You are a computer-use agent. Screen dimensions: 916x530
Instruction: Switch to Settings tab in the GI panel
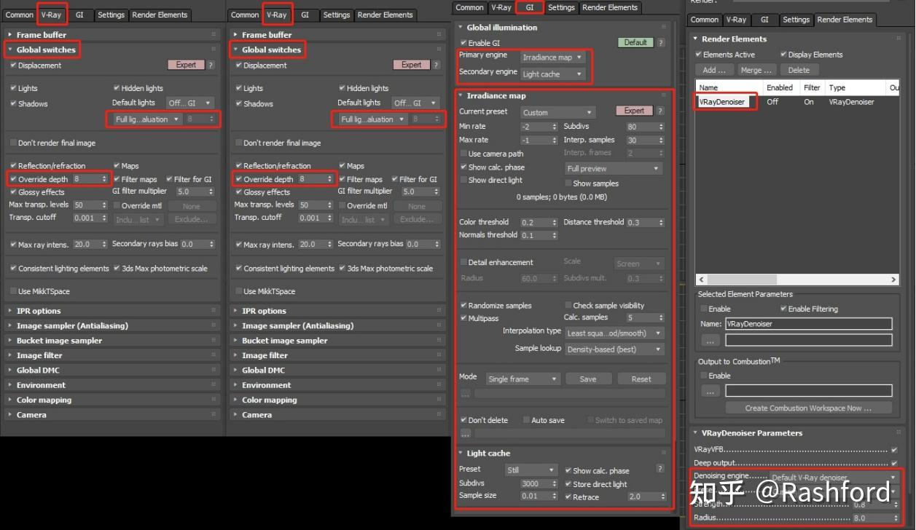pyautogui.click(x=561, y=7)
